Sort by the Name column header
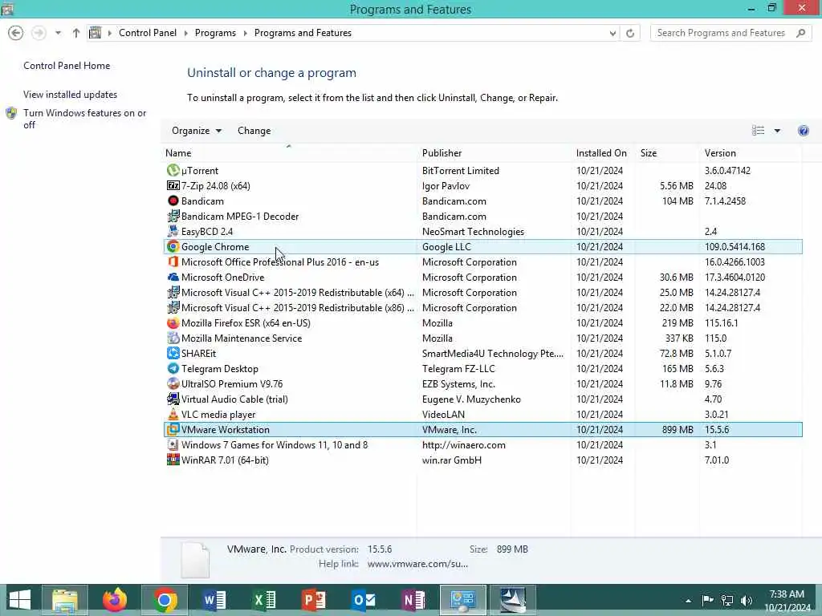The height and width of the screenshot is (616, 822). coord(289,153)
